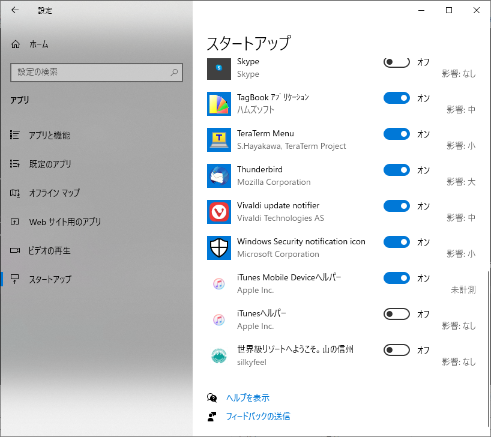This screenshot has height=437, width=491.
Task: Minimize the settings window
Action: (421, 10)
